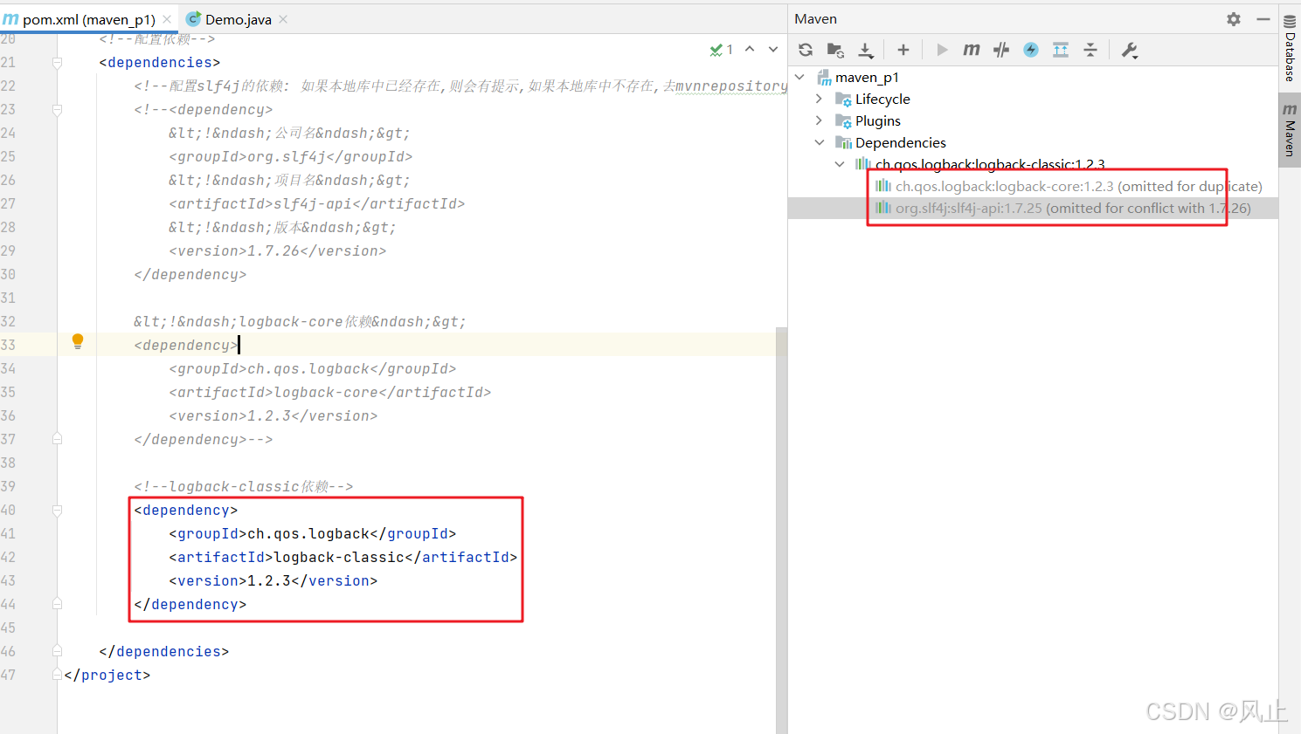Image resolution: width=1301 pixels, height=734 pixels.
Task: Click the version 1.7.26 line in editor
Action: pyautogui.click(x=277, y=250)
